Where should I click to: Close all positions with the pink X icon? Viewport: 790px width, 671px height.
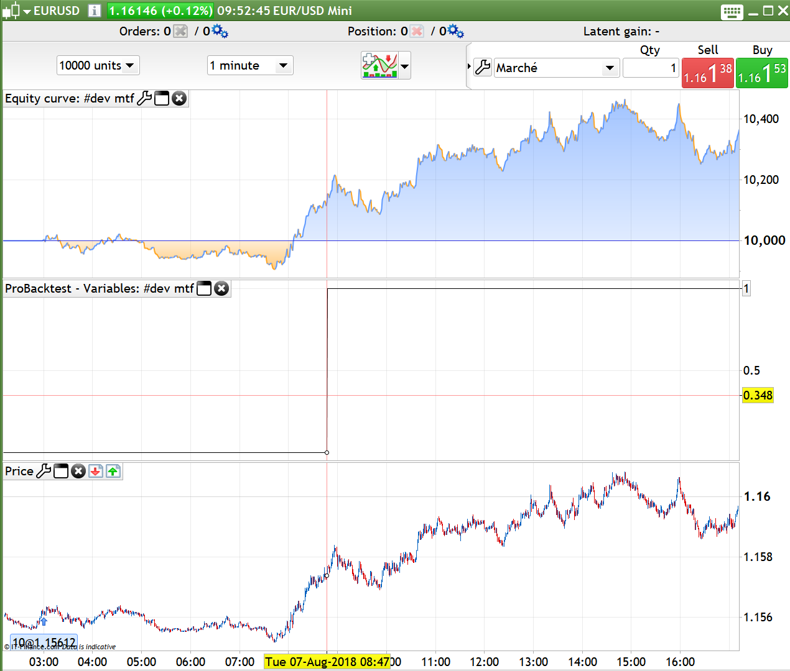pos(417,31)
